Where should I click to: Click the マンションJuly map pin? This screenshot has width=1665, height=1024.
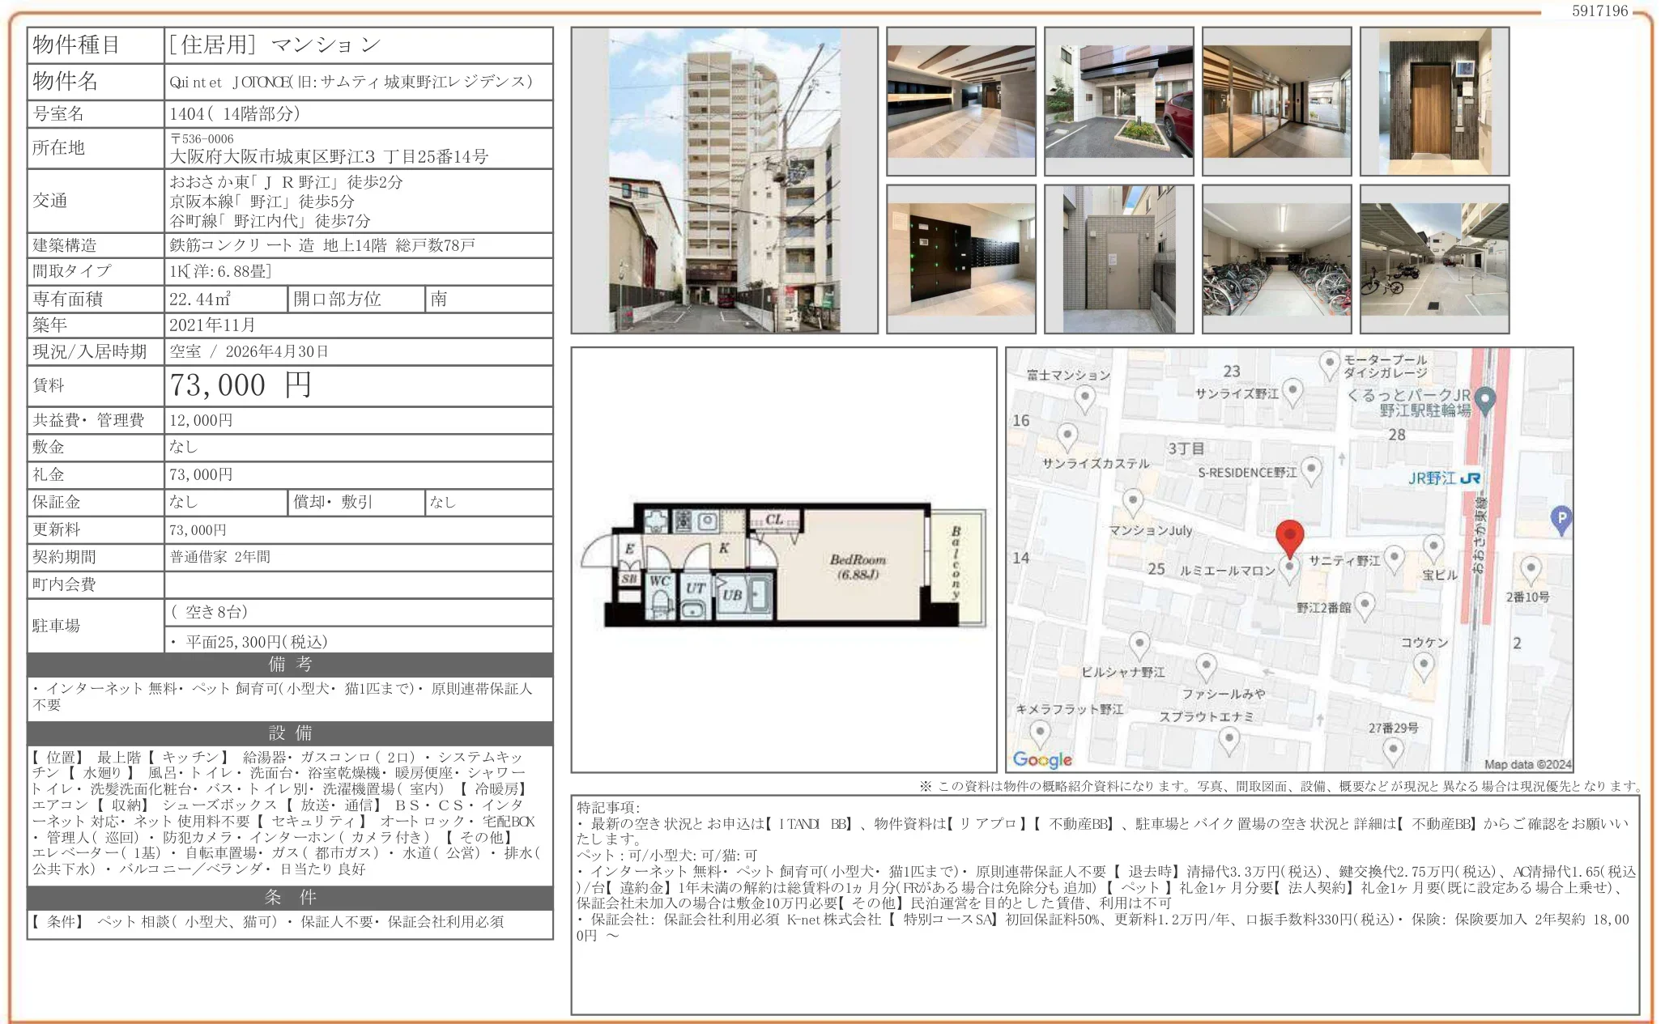tap(1133, 502)
